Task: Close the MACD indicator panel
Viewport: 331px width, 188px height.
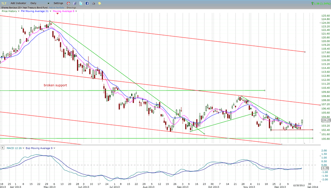Action: point(2,148)
